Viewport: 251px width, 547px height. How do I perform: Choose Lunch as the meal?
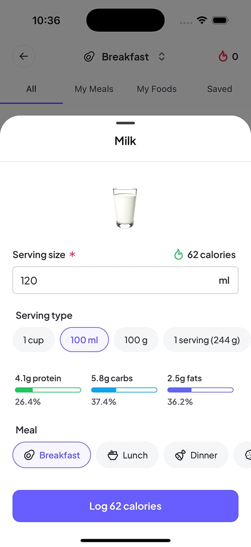pos(127,455)
